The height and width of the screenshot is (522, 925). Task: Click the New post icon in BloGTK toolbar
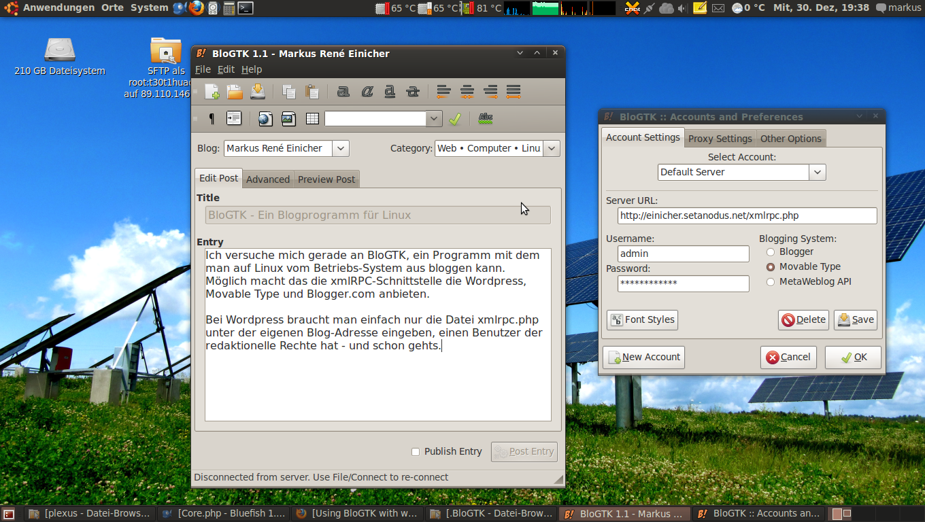tap(212, 92)
